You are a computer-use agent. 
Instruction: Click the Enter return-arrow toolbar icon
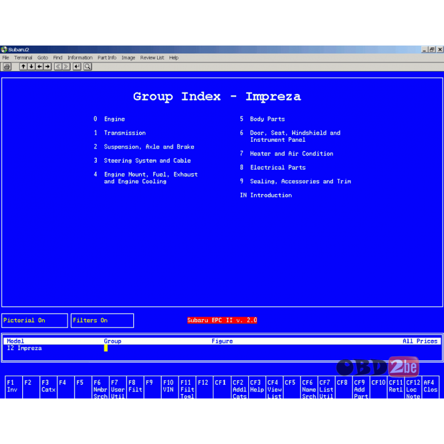77,67
